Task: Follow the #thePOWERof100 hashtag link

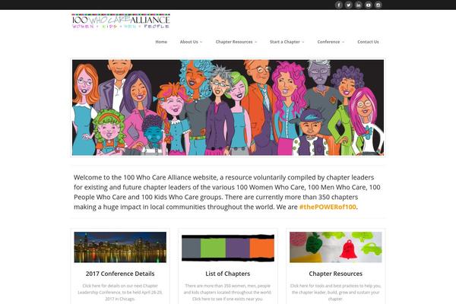Action: 328,207
